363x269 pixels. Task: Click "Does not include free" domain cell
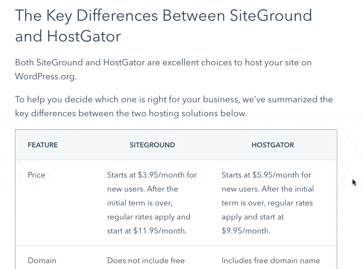point(146,260)
